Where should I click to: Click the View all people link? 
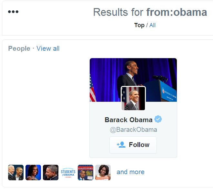[x=48, y=48]
